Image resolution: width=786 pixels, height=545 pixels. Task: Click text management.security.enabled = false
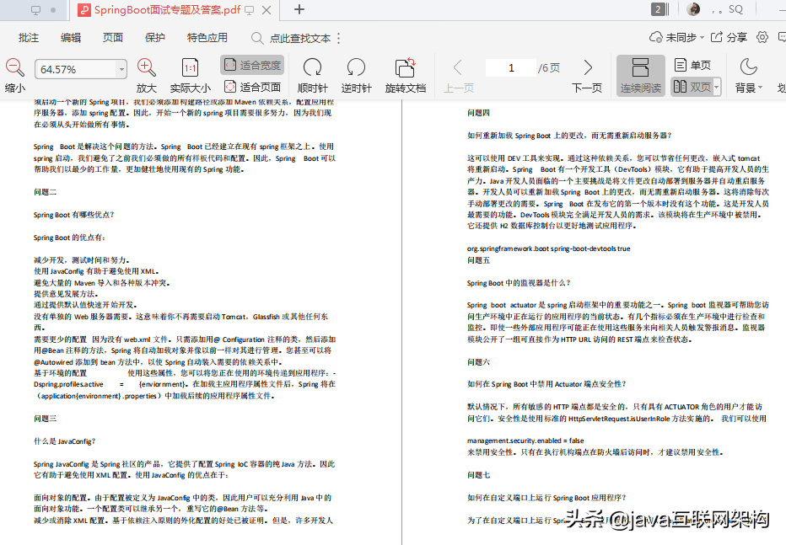coord(525,441)
